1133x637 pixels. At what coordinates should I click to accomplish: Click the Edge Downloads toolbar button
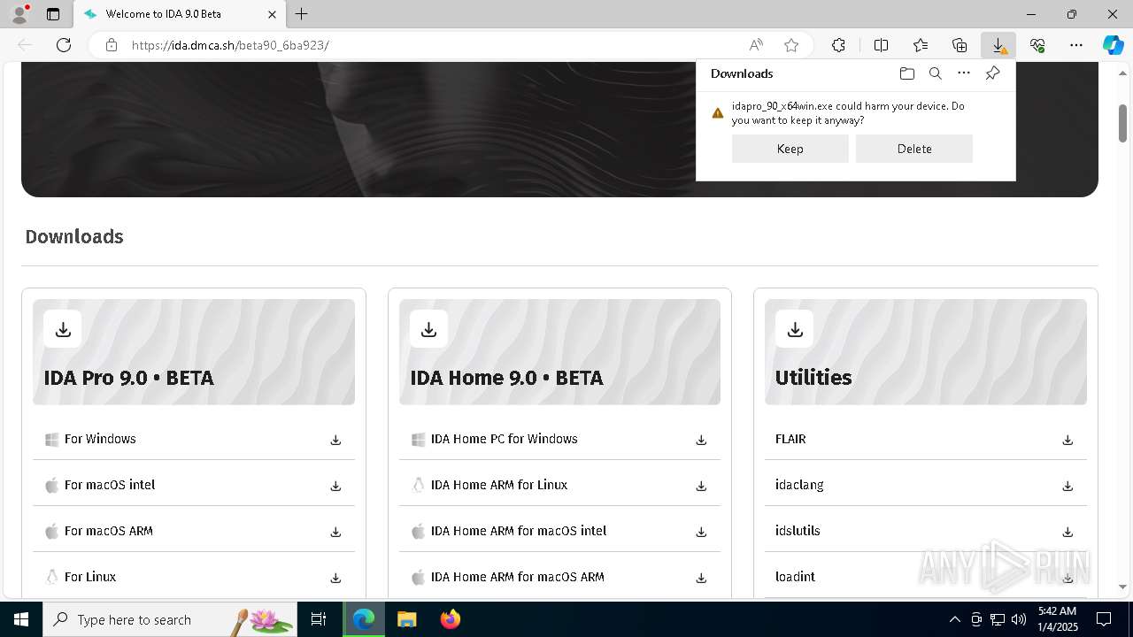coord(998,45)
